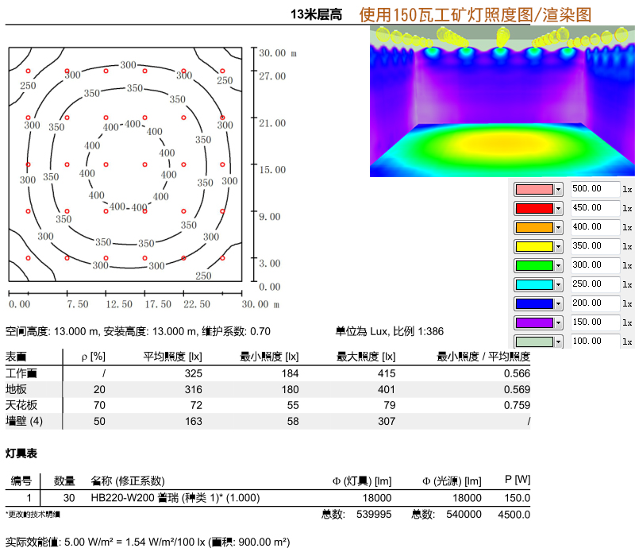Click the orange 400.00 lx color swatch

534,227
